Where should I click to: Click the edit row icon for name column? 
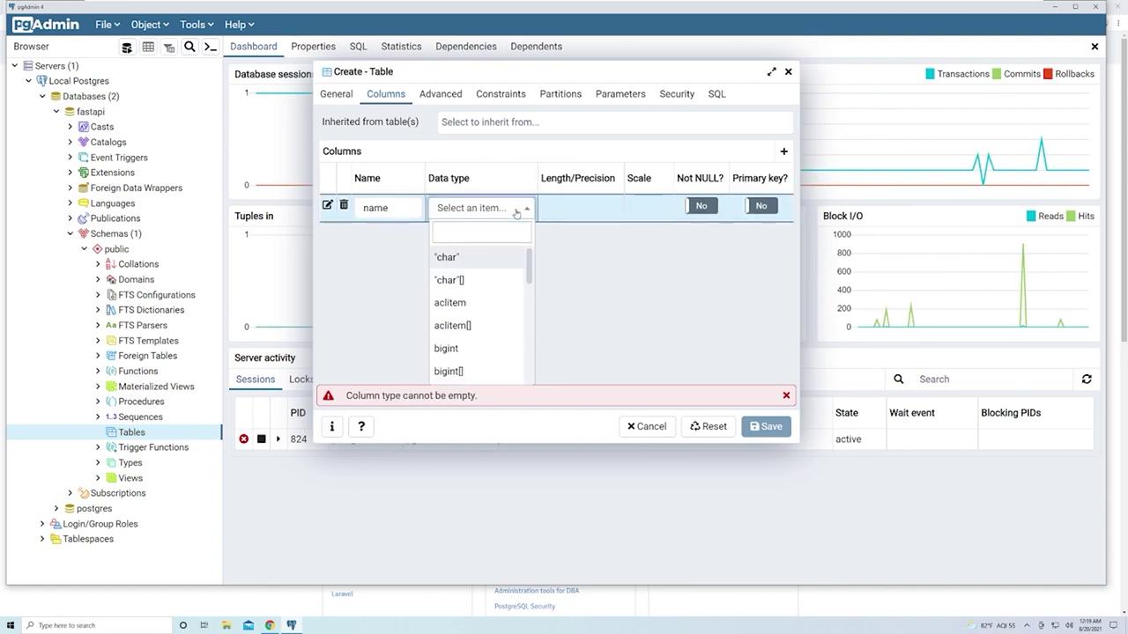pos(327,205)
